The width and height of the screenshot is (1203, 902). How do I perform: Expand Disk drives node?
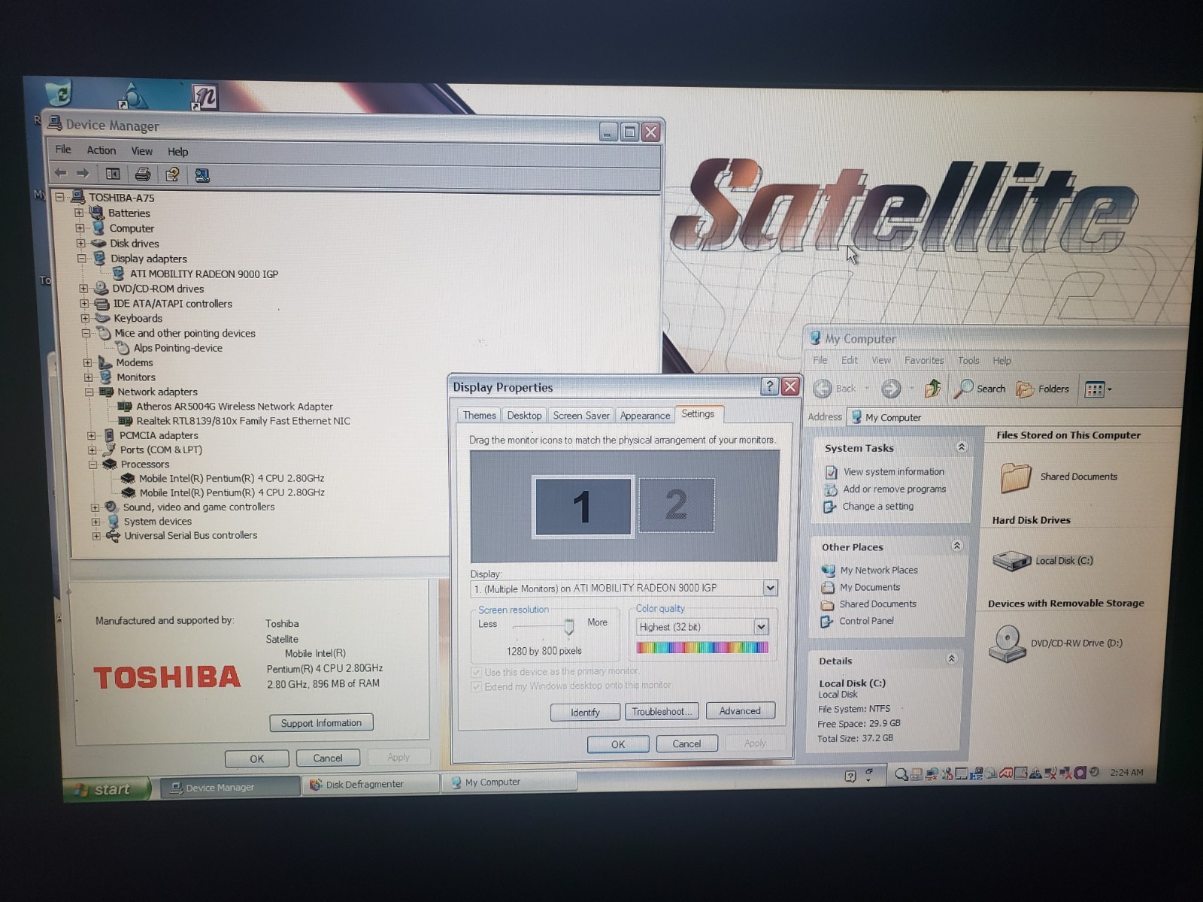coord(80,244)
